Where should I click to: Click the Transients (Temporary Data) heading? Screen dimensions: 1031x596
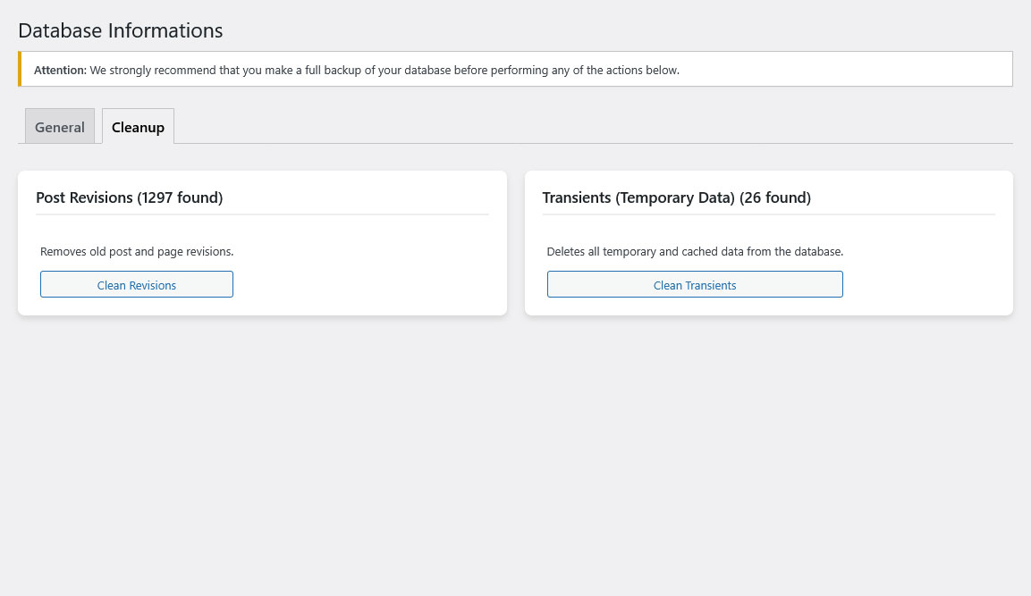click(x=638, y=197)
